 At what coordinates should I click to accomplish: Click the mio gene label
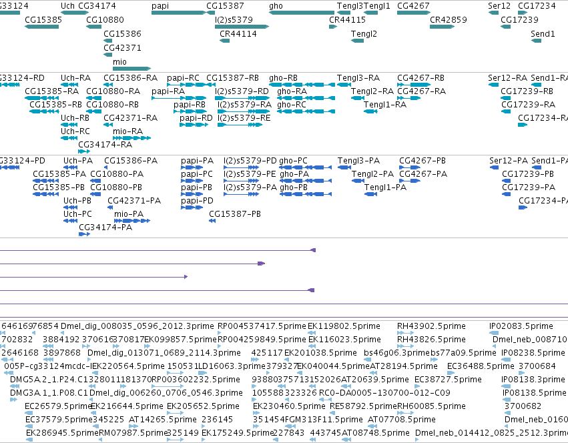point(119,62)
